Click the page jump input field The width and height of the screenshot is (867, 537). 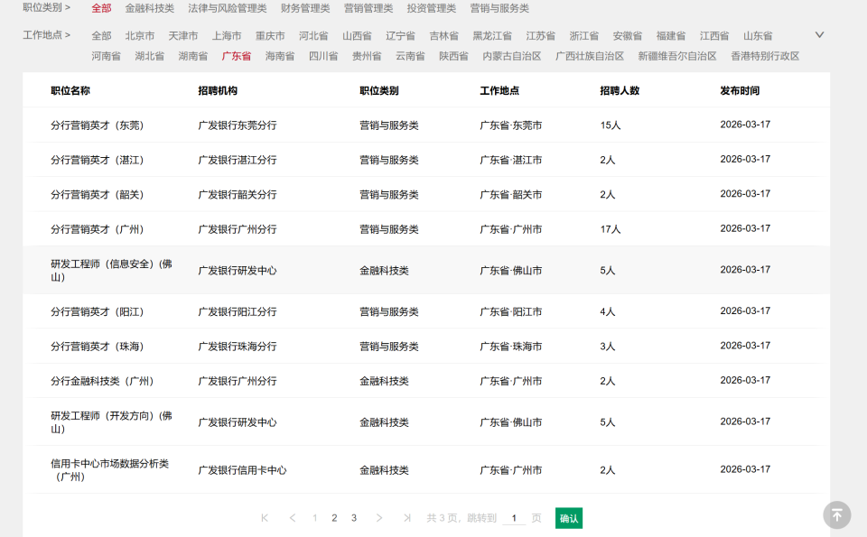(x=513, y=518)
